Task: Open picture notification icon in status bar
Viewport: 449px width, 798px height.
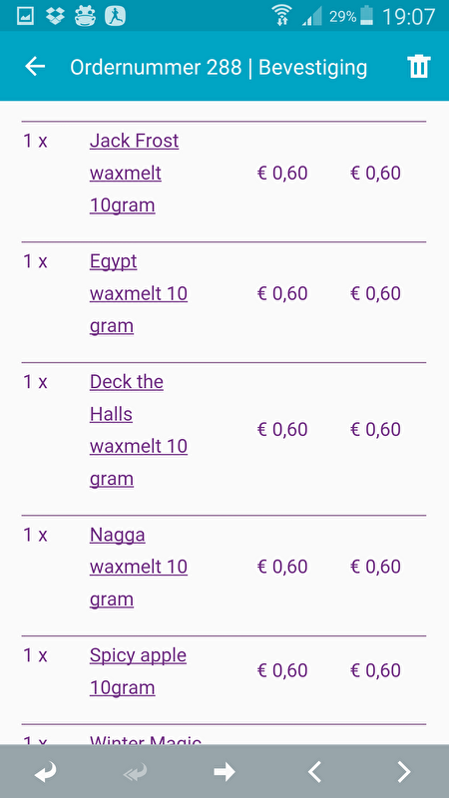Action: [26, 17]
